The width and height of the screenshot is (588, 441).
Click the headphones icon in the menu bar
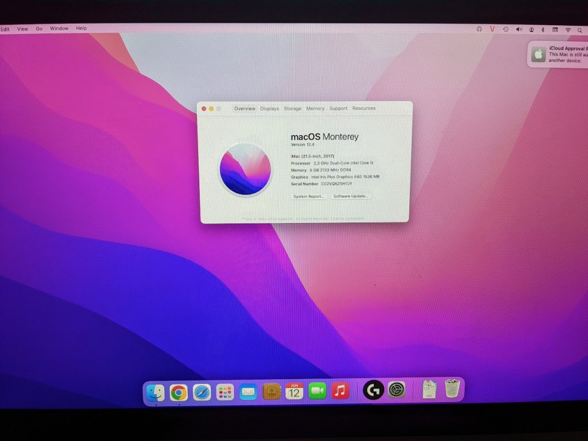click(x=479, y=29)
